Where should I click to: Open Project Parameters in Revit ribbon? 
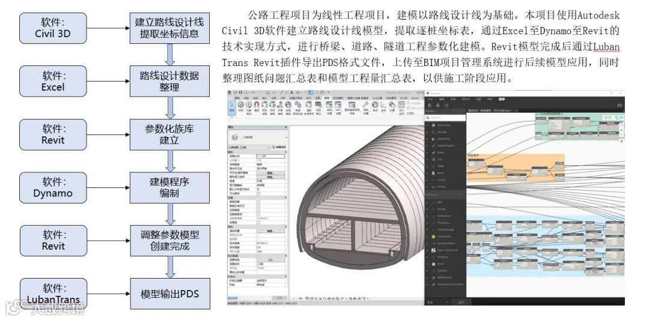[x=272, y=108]
